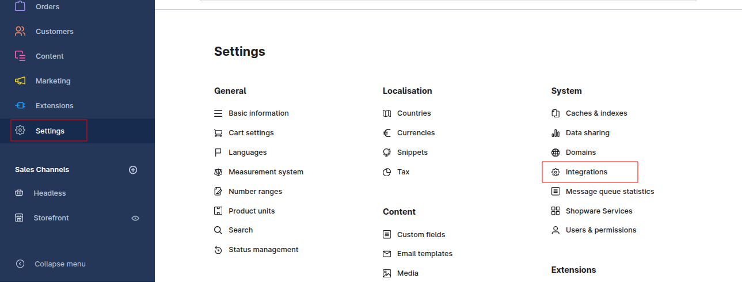The image size is (742, 282).
Task: Open Customers in the sidebar
Action: [54, 32]
